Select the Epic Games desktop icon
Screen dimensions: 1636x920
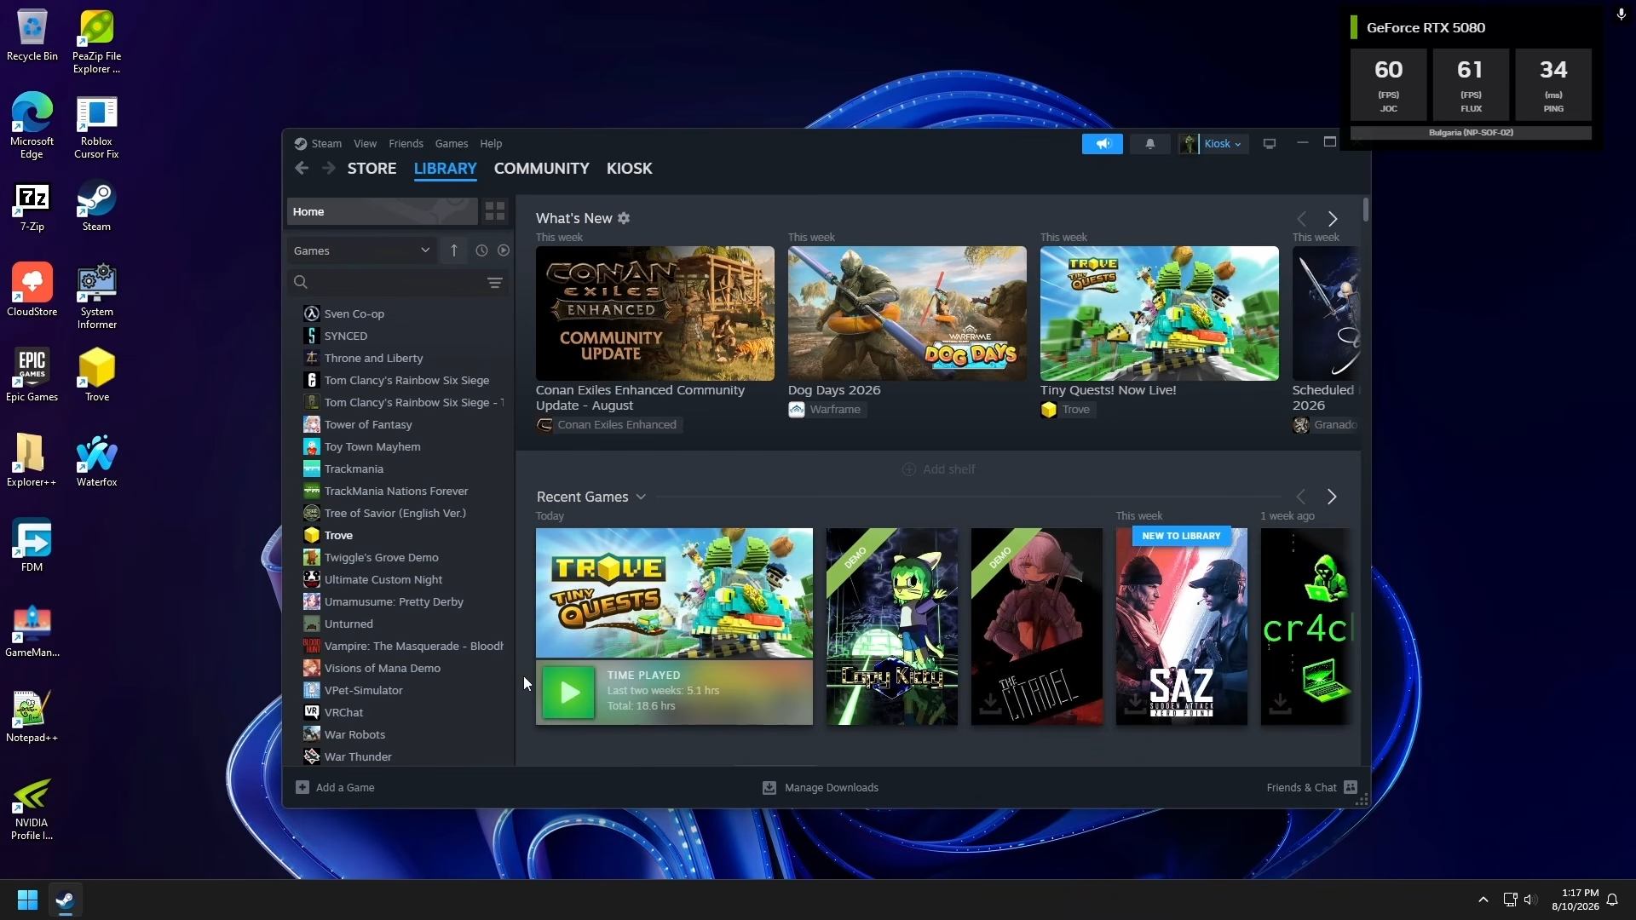(x=32, y=375)
